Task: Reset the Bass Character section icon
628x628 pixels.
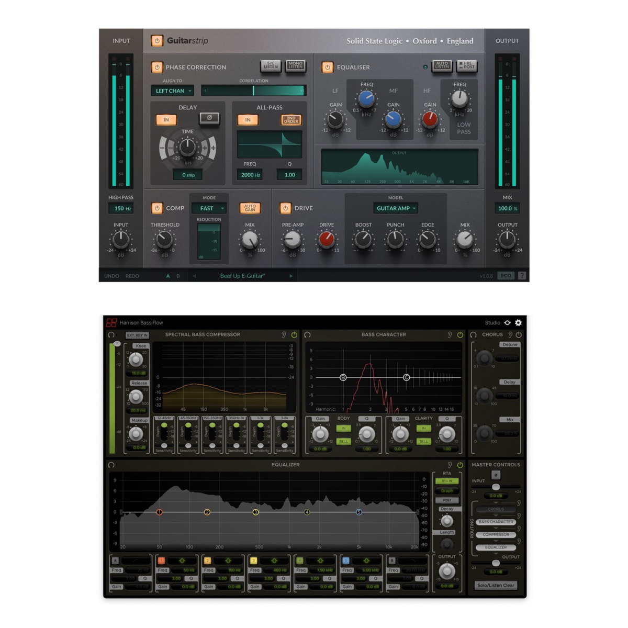Action: pyautogui.click(x=308, y=334)
